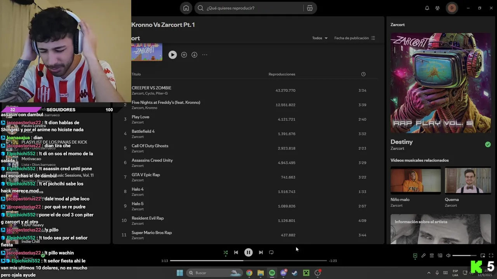Toggle shuffle playback
This screenshot has height=279, width=497.
tap(226, 253)
